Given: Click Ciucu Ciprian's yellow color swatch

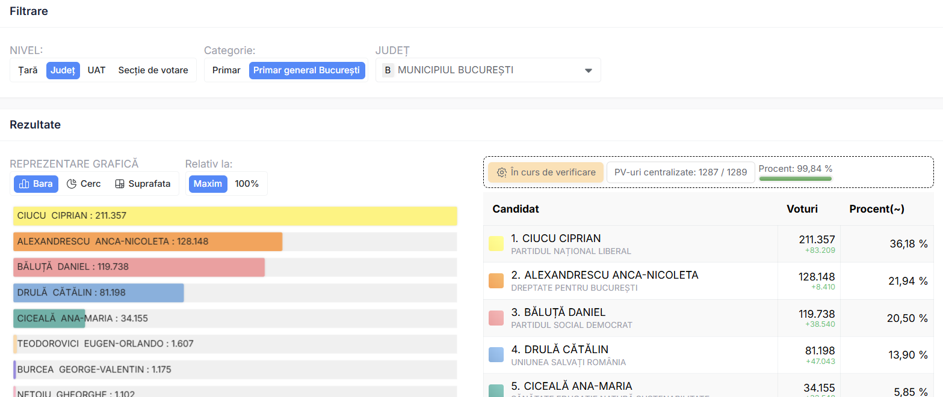Looking at the screenshot, I should coord(496,243).
